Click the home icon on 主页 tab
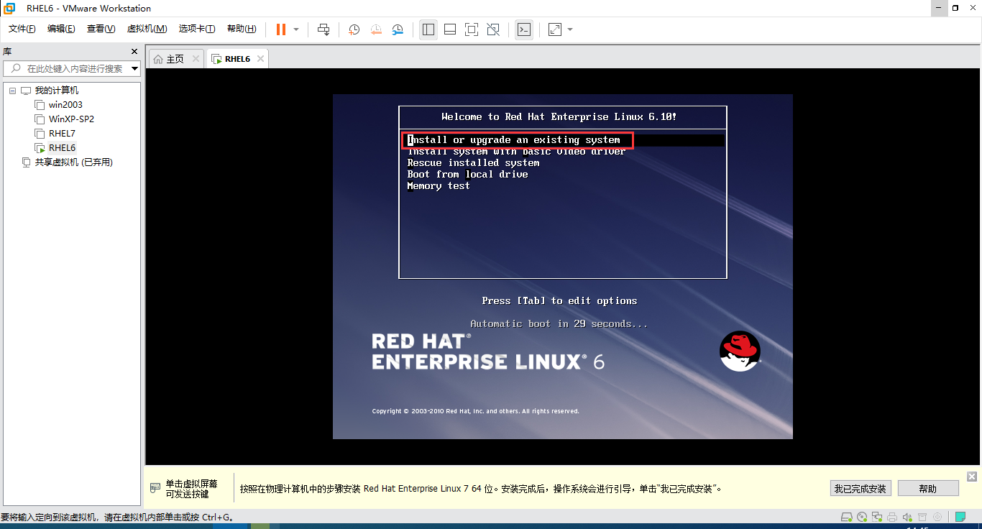Viewport: 982px width, 529px height. click(x=158, y=59)
